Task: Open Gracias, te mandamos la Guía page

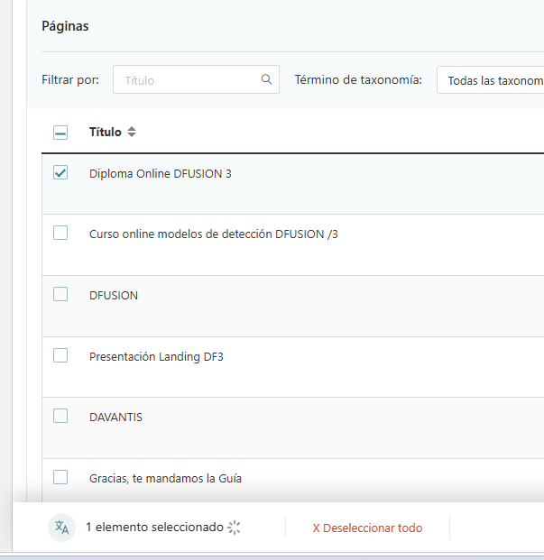Action: 165,479
